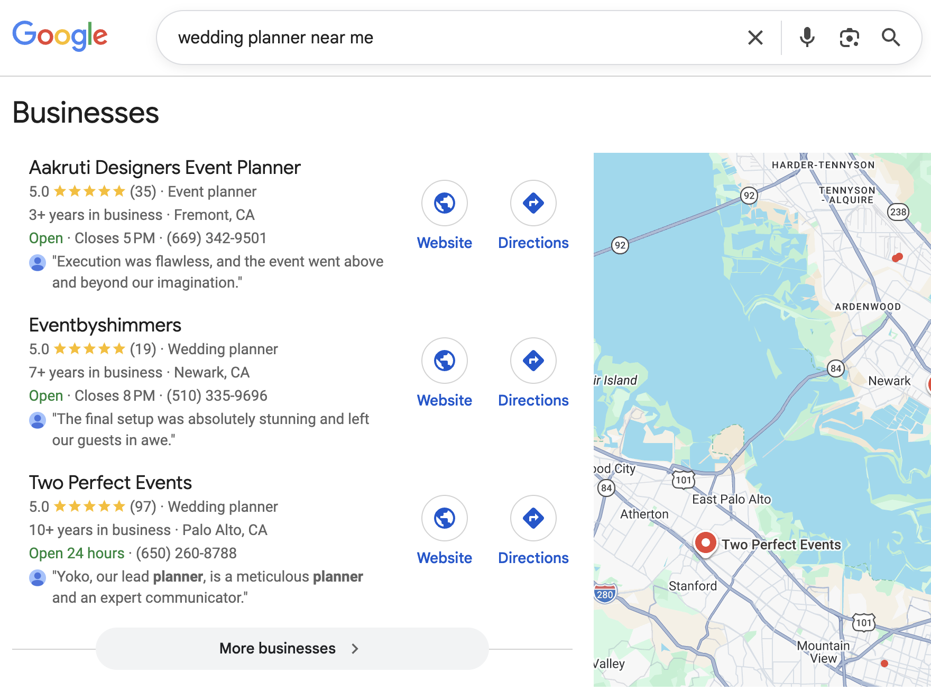The height and width of the screenshot is (700, 931).
Task: Get directions to Two Perfect Events
Action: click(533, 518)
